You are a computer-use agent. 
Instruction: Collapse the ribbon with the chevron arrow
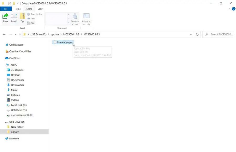(x=229, y=9)
